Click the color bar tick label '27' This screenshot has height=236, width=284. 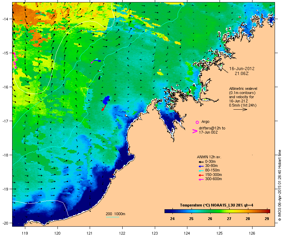(x=229, y=219)
